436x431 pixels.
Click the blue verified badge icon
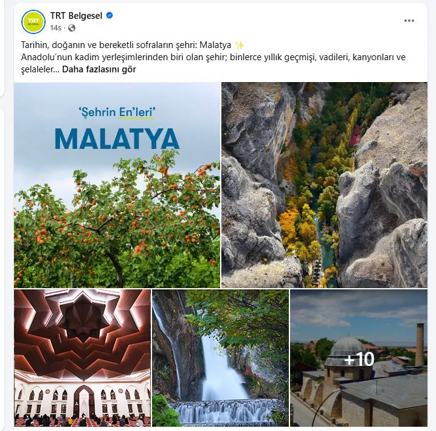109,16
